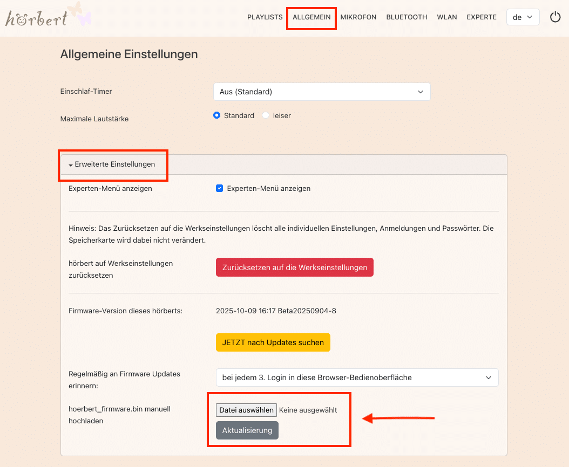
Task: Click Datei auswählen to pick firmware file
Action: click(246, 410)
